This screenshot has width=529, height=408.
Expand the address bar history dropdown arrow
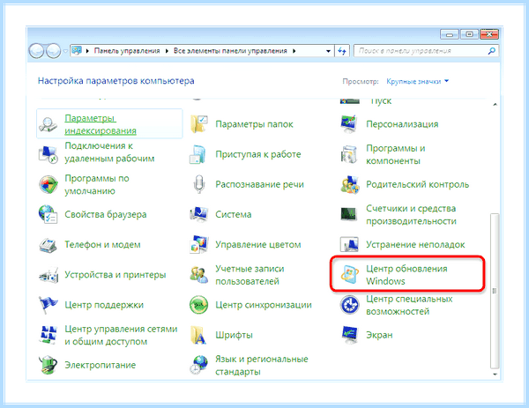coord(328,51)
